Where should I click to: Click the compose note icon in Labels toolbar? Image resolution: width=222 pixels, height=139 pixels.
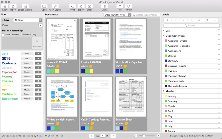point(207,20)
